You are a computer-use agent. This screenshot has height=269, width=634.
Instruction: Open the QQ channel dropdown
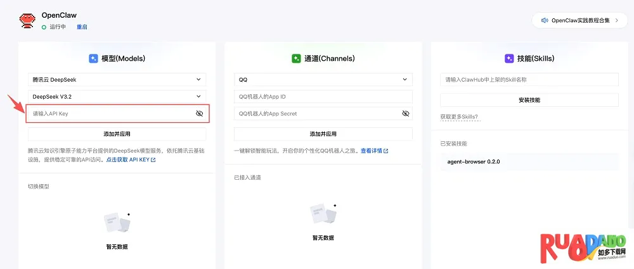323,80
